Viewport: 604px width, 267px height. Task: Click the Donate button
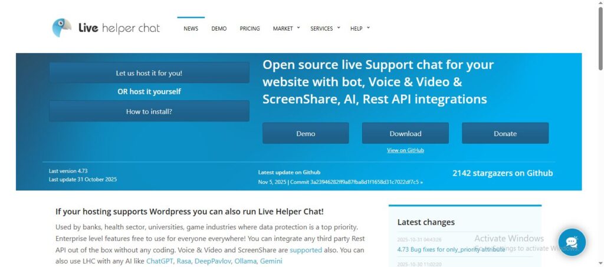click(x=505, y=133)
